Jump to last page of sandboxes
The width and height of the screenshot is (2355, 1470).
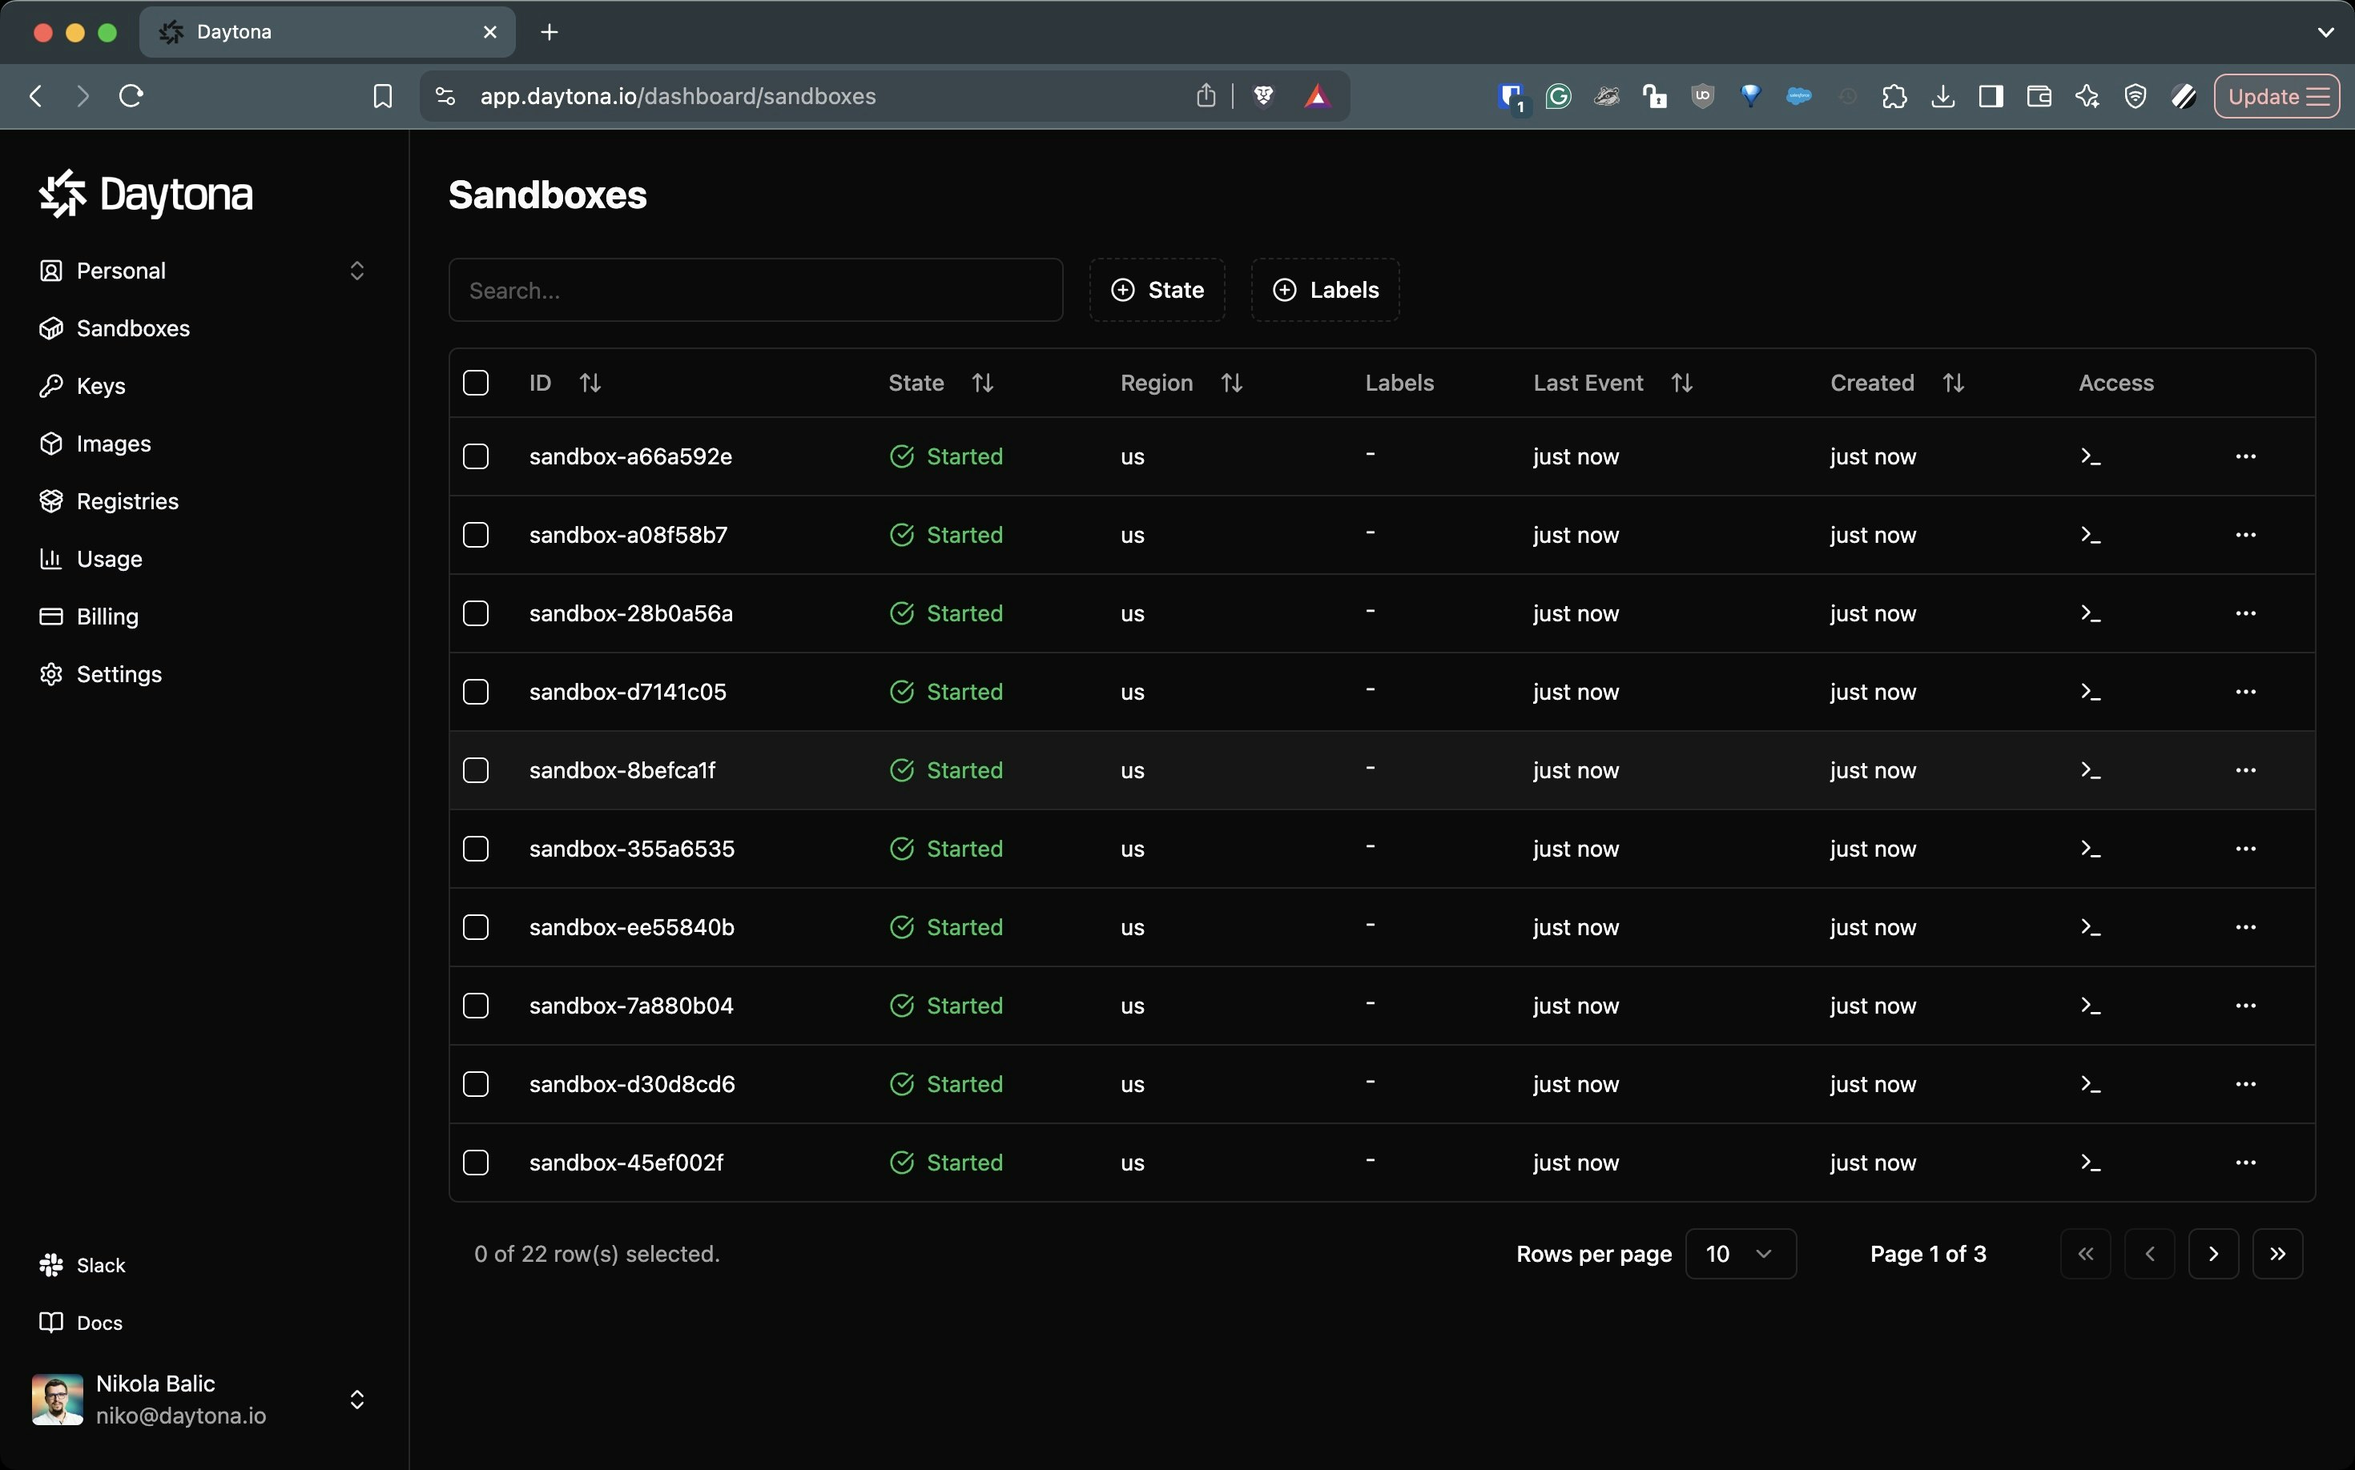click(x=2277, y=1253)
